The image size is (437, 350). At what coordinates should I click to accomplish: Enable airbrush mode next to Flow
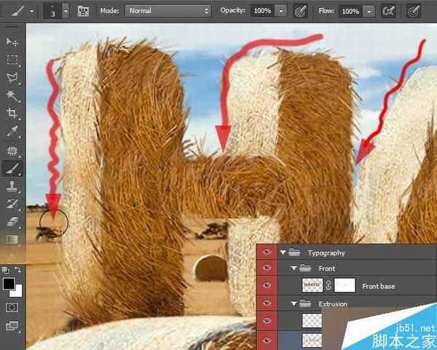pyautogui.click(x=389, y=12)
